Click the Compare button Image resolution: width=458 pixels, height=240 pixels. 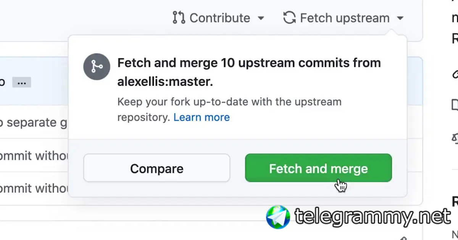[157, 168]
